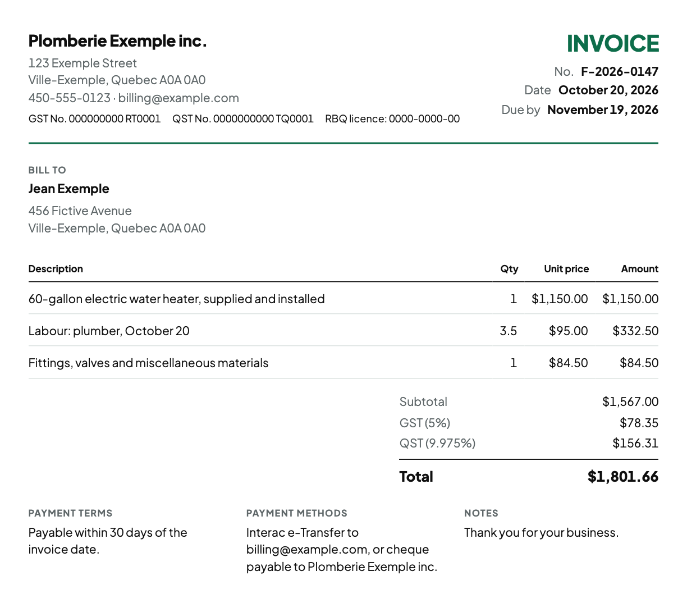Click the Amount column header
Screen dimensions: 687x603
pos(640,269)
